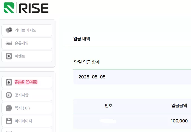
Task: Go to 이벤트 page
Action: pyautogui.click(x=27, y=56)
